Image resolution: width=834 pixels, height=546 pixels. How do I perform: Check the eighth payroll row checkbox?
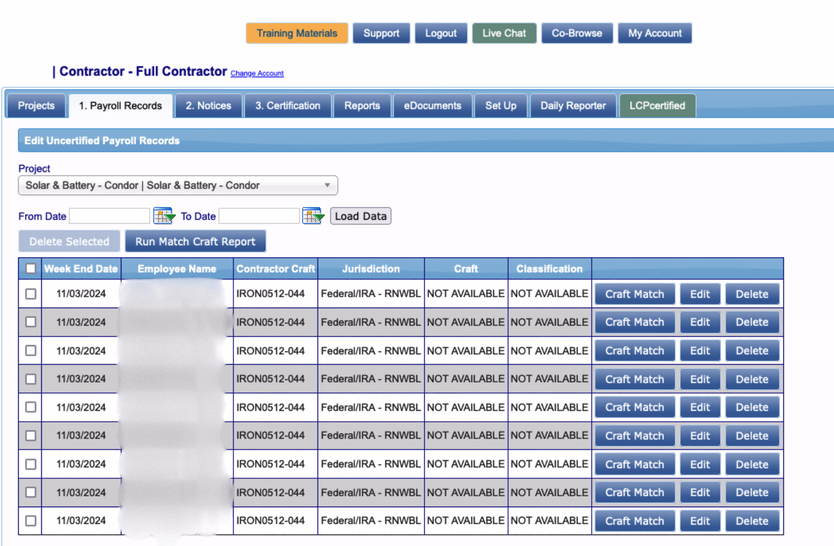[30, 492]
